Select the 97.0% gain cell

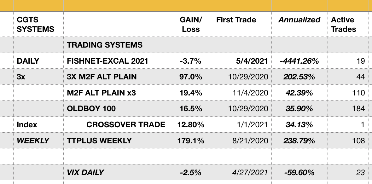coord(190,77)
